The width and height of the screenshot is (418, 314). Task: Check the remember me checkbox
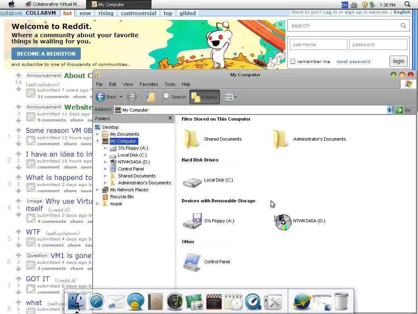(293, 61)
